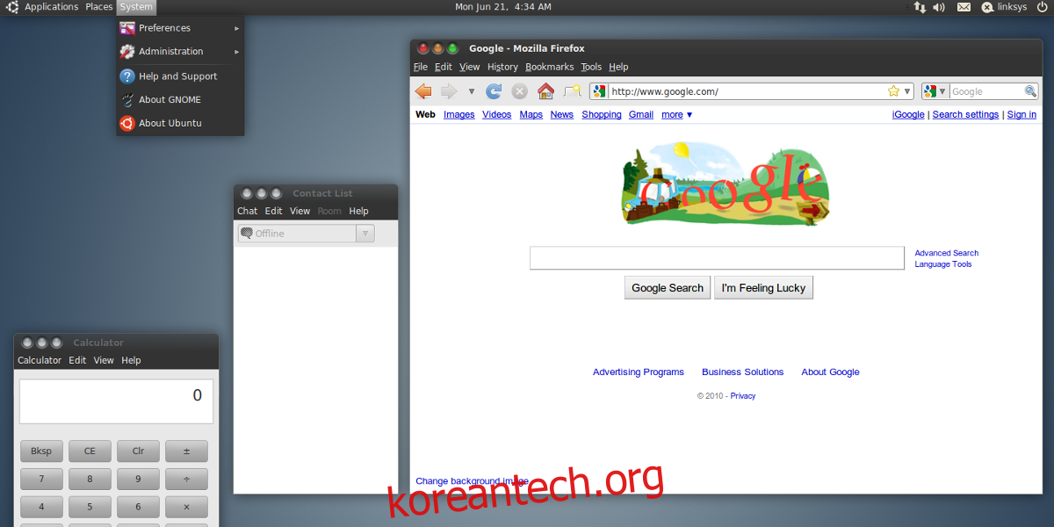Open Firefox View menu
Image resolution: width=1054 pixels, height=527 pixels.
[470, 67]
